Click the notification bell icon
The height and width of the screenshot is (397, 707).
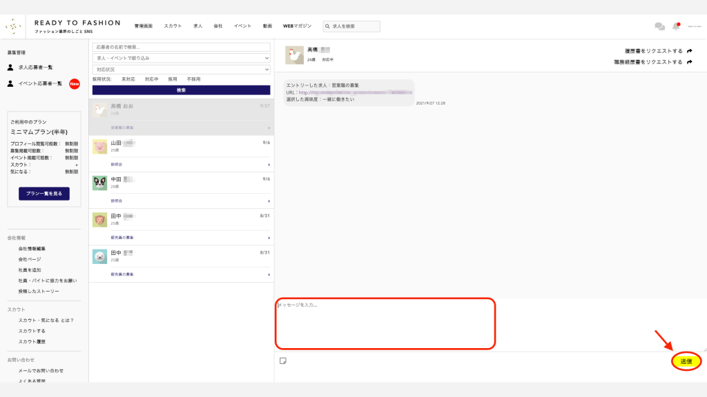[677, 26]
